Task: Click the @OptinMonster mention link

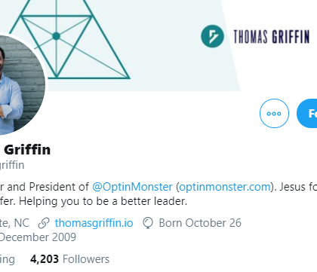Action: 132,187
